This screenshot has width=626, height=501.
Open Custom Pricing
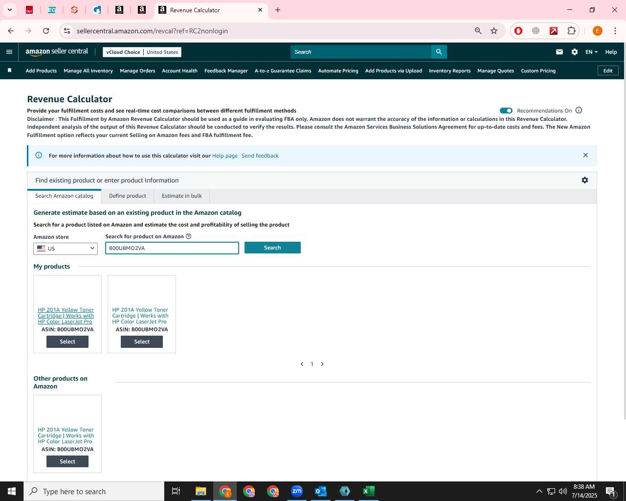[x=538, y=70]
